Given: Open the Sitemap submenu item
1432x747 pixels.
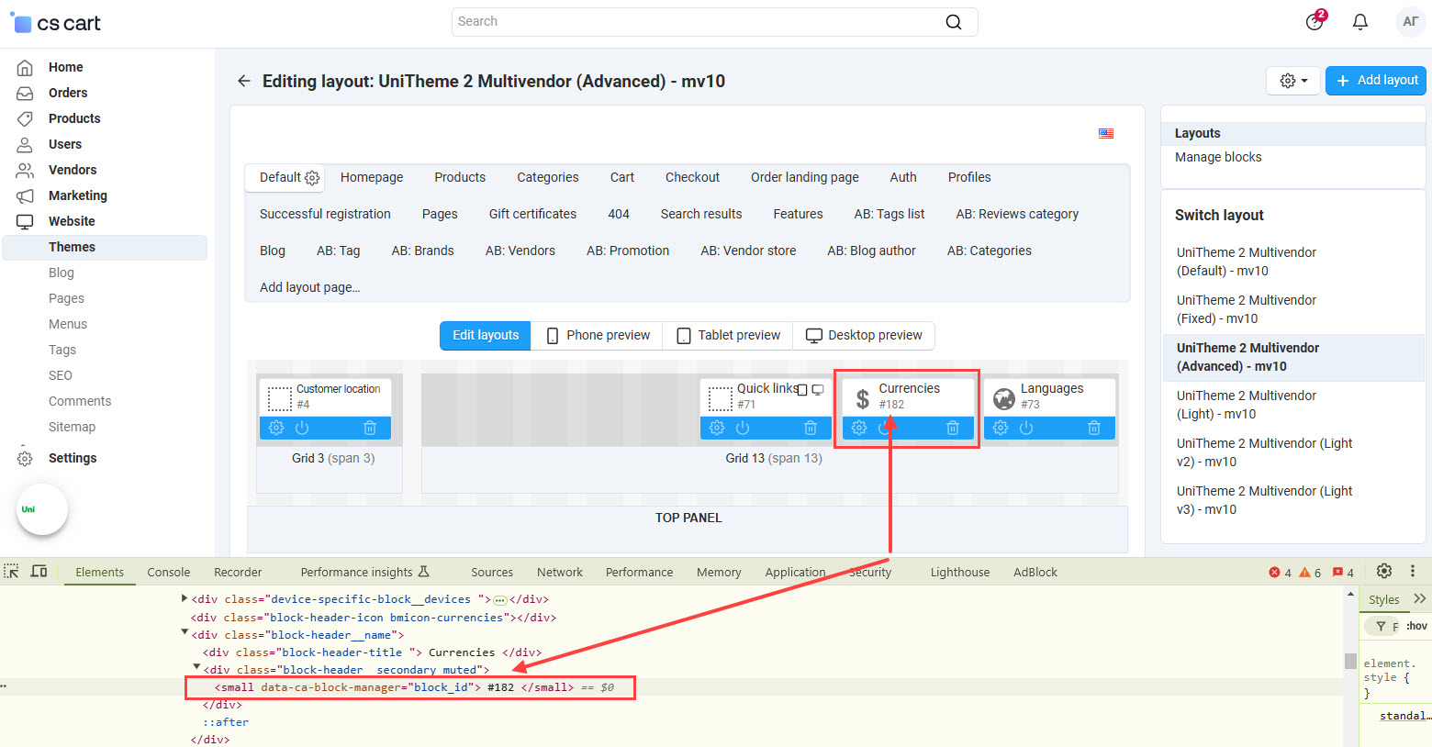Looking at the screenshot, I should [x=72, y=427].
